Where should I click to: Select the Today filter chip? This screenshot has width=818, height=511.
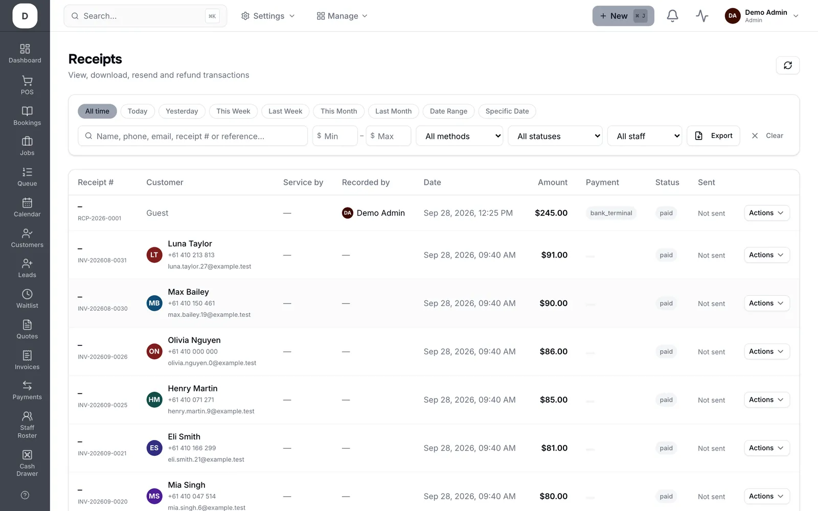click(137, 111)
